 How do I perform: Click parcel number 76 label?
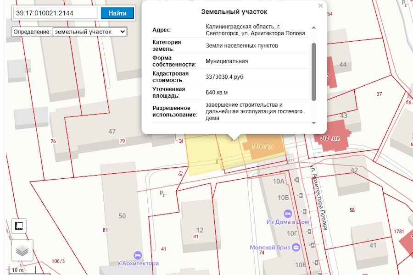click(x=53, y=141)
